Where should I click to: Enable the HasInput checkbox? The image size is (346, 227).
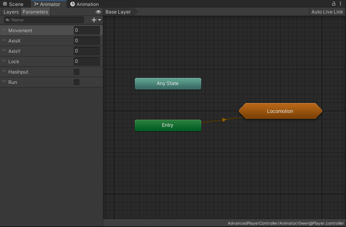point(77,72)
